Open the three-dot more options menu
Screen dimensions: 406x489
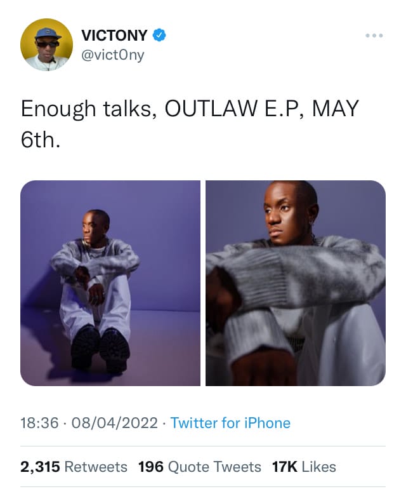[x=374, y=36]
